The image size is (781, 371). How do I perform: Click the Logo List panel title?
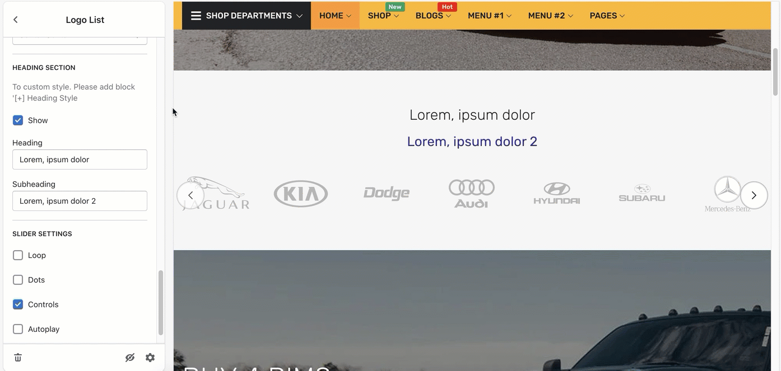coord(85,20)
